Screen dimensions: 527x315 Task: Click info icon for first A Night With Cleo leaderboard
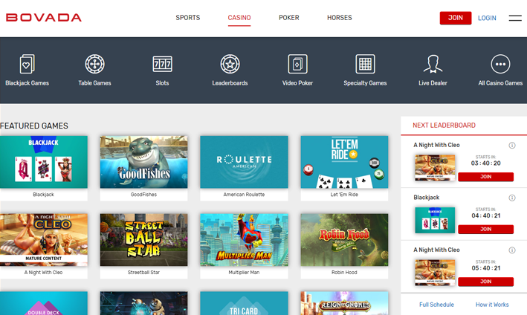tap(512, 146)
